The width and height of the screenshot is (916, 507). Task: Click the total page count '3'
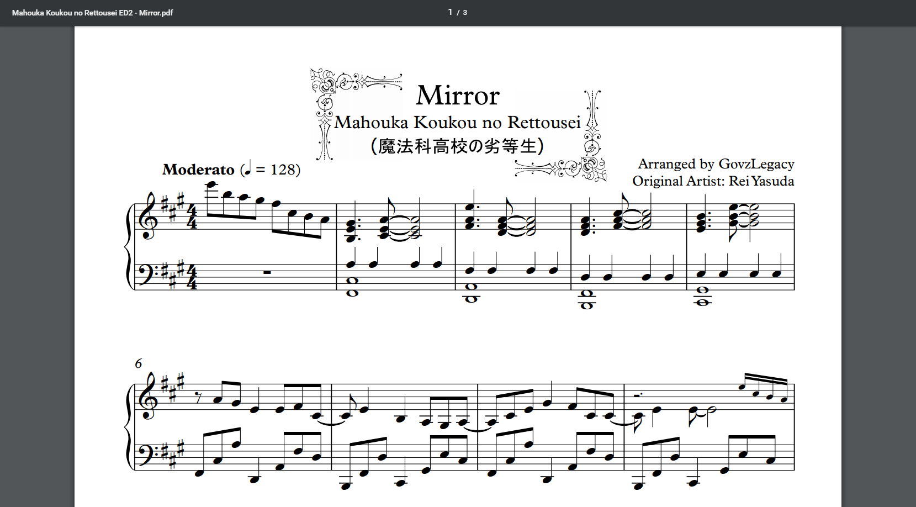coord(465,13)
